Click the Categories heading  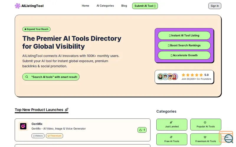pyautogui.click(x=166, y=111)
